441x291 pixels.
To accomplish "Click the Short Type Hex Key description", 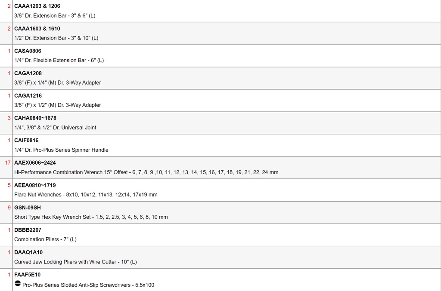I will (91, 217).
